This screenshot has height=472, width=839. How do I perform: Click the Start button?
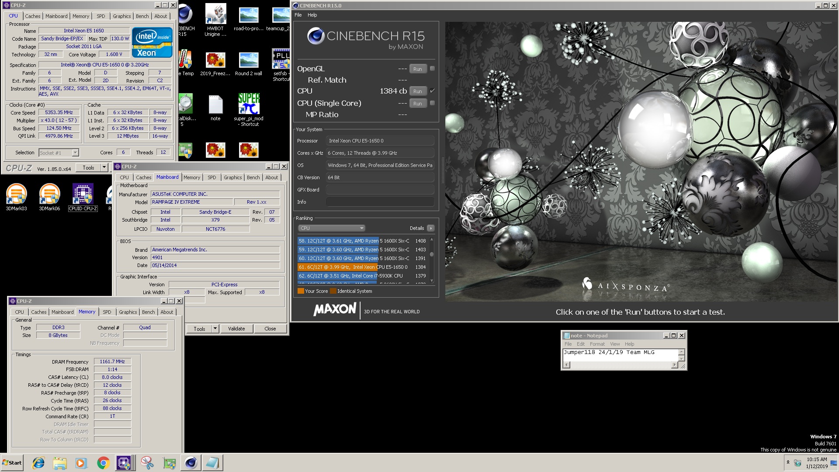click(x=12, y=463)
